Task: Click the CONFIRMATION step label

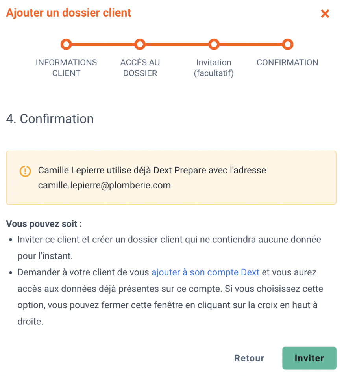Action: tap(287, 63)
